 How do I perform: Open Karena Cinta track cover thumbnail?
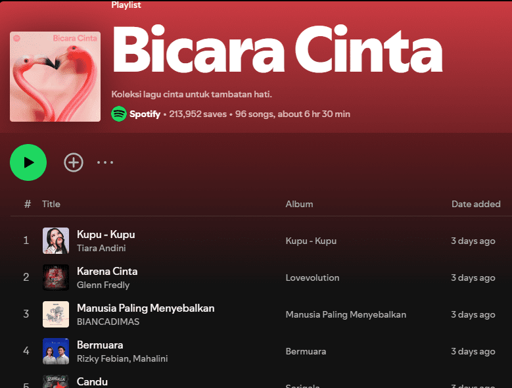(x=56, y=278)
